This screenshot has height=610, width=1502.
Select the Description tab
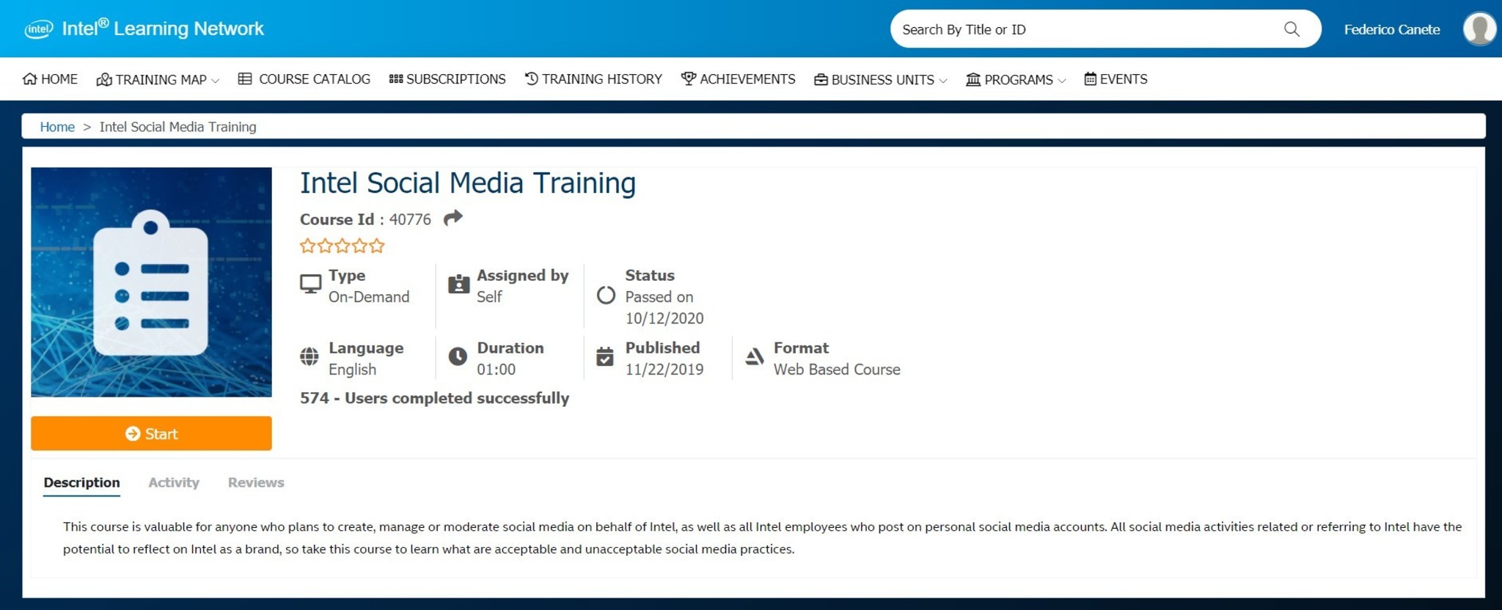[81, 482]
